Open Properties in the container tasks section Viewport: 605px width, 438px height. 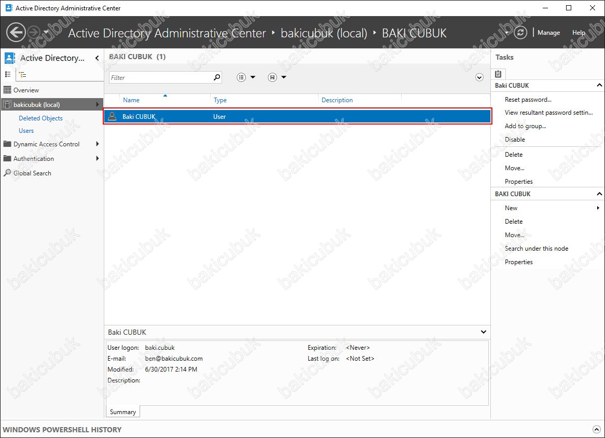(518, 262)
